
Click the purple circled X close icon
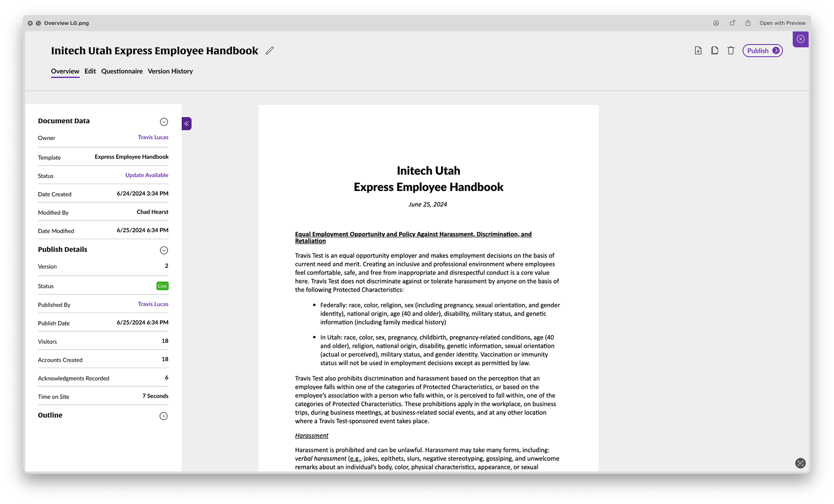coord(800,39)
